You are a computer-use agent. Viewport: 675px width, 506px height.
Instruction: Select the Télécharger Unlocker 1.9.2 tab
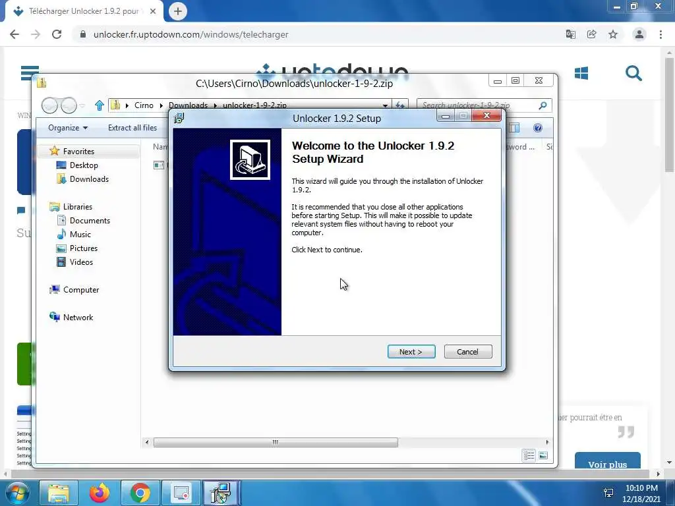[84, 11]
